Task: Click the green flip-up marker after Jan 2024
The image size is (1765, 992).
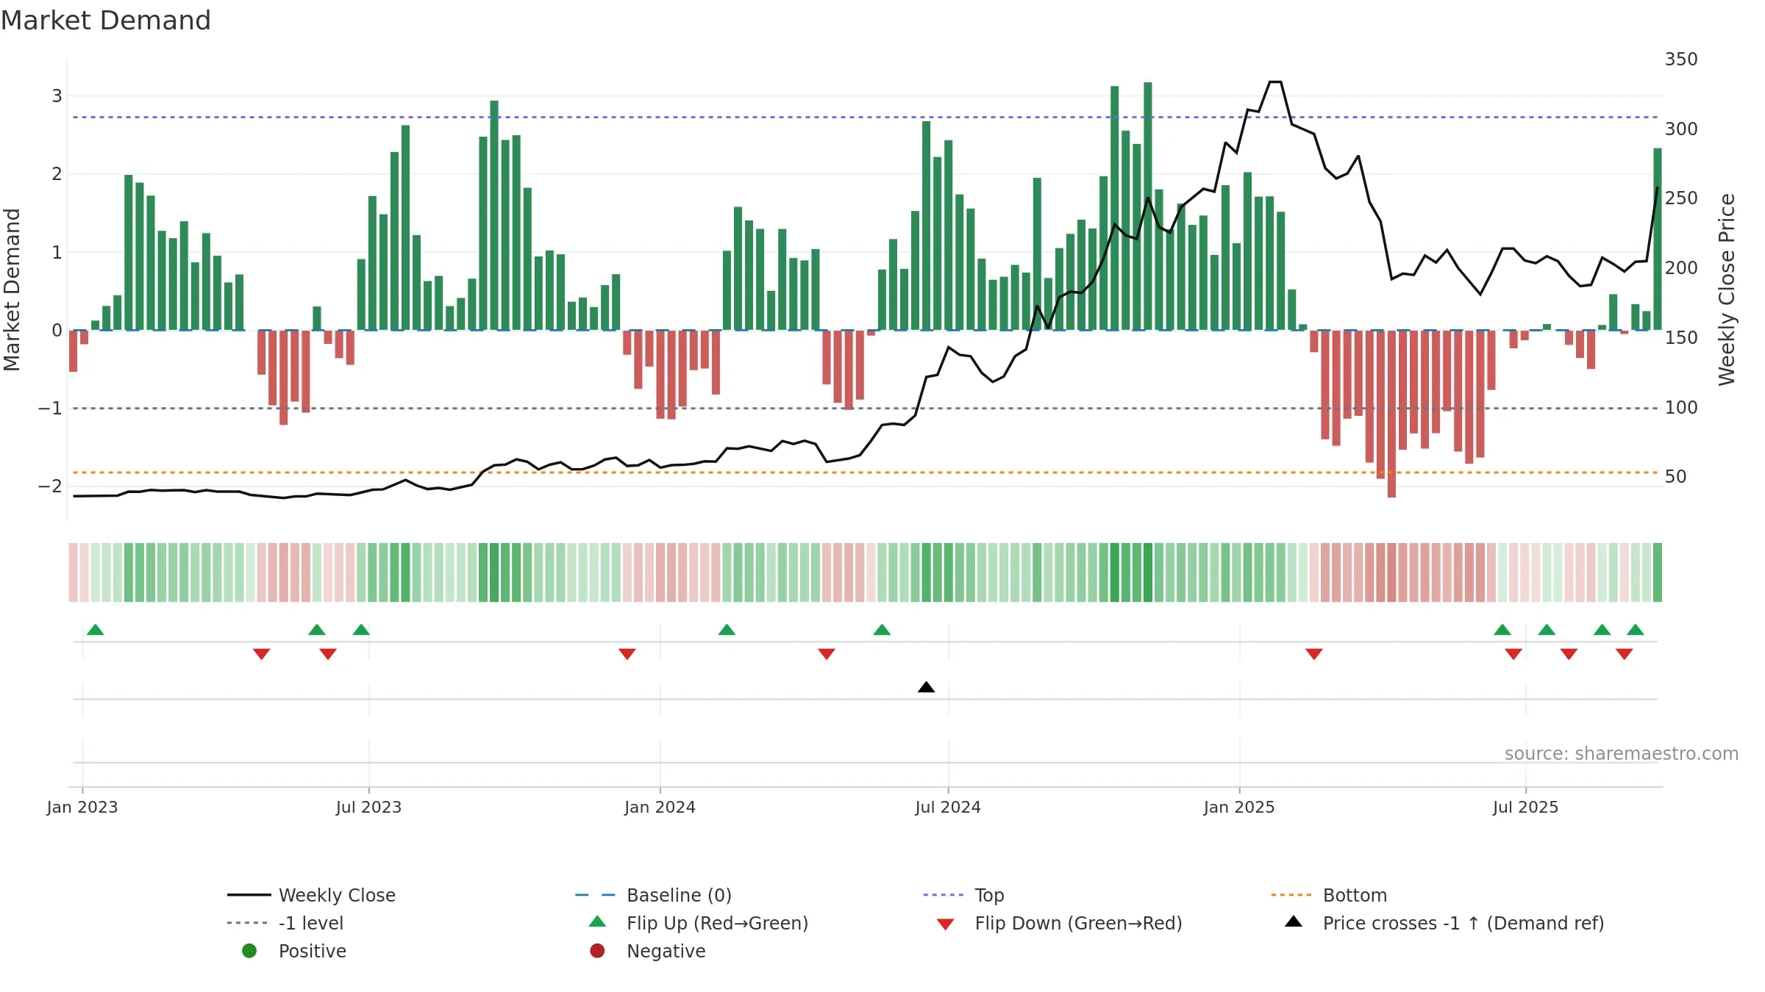Action: (727, 630)
